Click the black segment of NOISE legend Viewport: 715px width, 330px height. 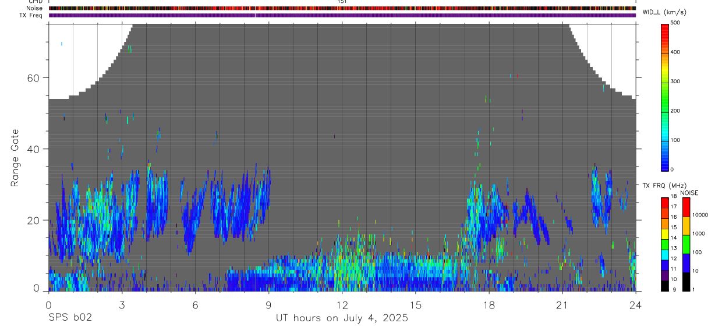[x=686, y=282]
